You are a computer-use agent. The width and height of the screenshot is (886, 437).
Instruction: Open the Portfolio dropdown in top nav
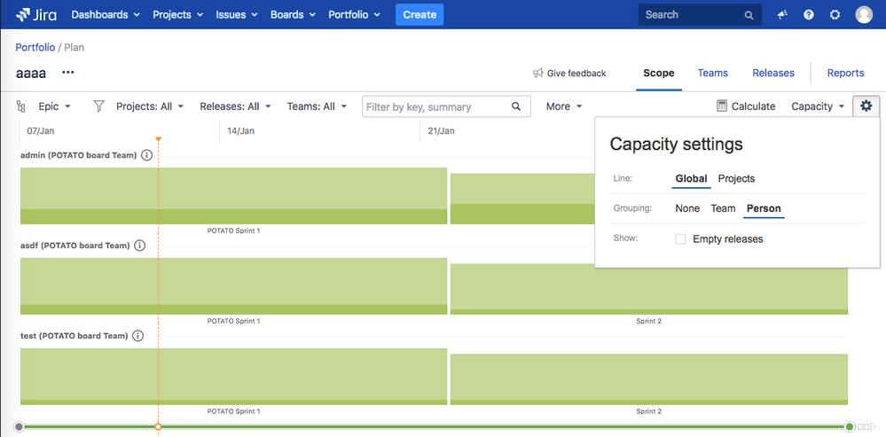point(354,15)
